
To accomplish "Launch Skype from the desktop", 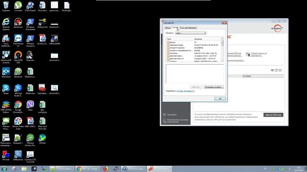I will pyautogui.click(x=6, y=89).
